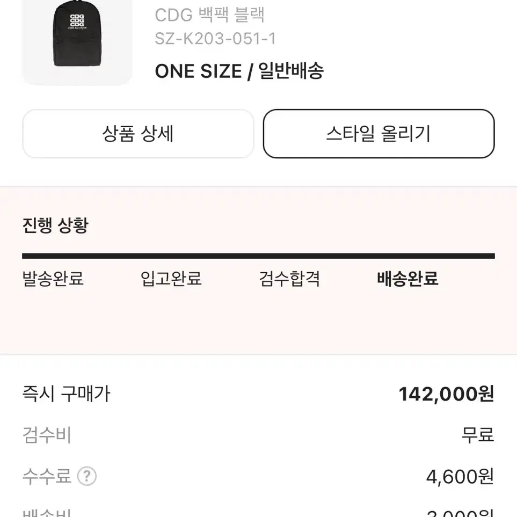This screenshot has height=517, width=517.
Task: Tap the model number SZ-K203-051-1
Action: click(x=215, y=39)
